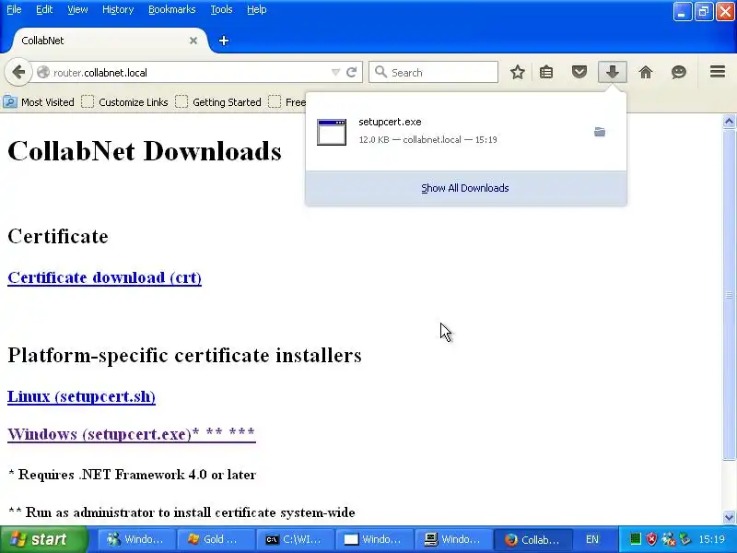Click scrollbar up arrow
The image size is (737, 553).
tap(729, 122)
